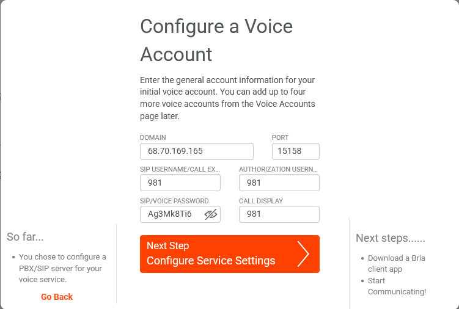Click the Authorization Username input box
The height and width of the screenshot is (309, 459).
[x=279, y=183]
